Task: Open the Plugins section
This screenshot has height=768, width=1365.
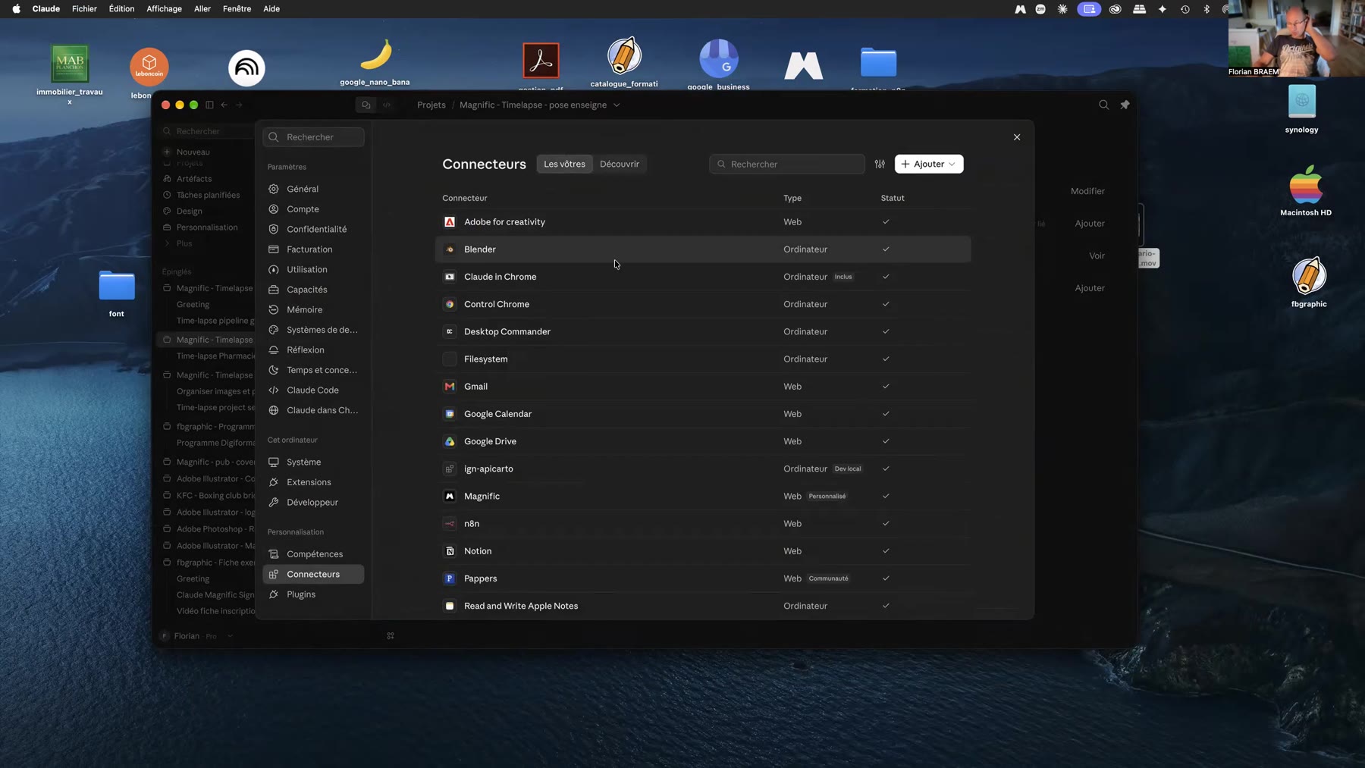Action: 313,594
